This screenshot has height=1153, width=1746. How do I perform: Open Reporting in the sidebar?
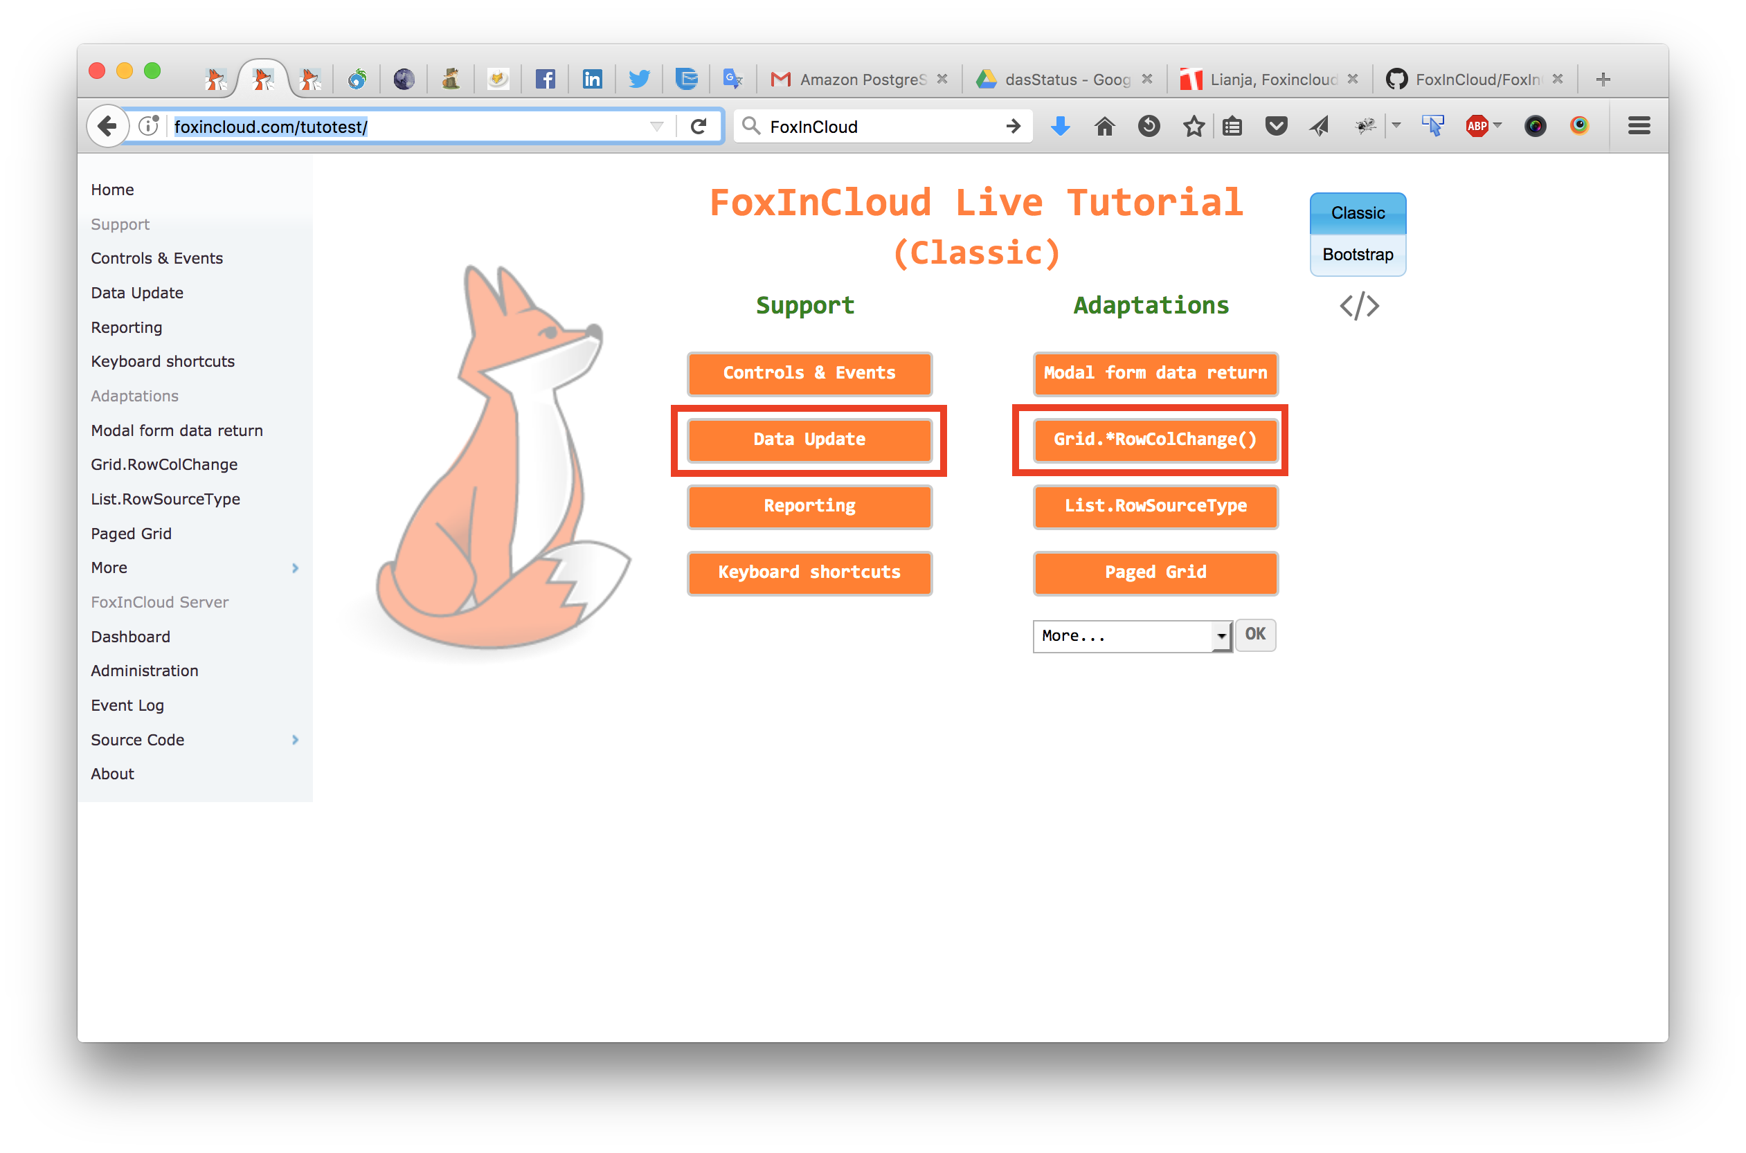pyautogui.click(x=127, y=327)
